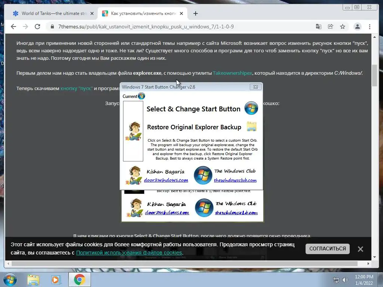Screen dimensions: 383x287
Task: Open the Windows Start menu orb
Action: pyautogui.click(x=10, y=280)
